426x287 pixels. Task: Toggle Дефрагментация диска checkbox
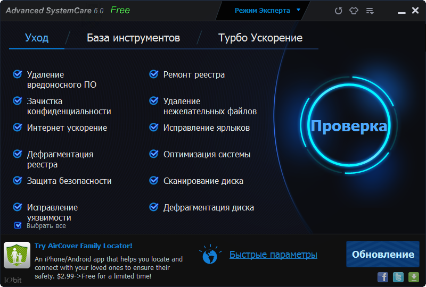point(154,207)
